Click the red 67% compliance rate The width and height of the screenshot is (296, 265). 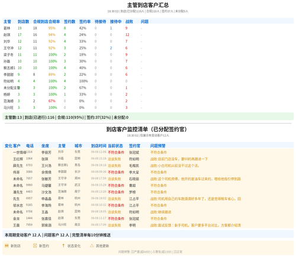[x=52, y=101]
